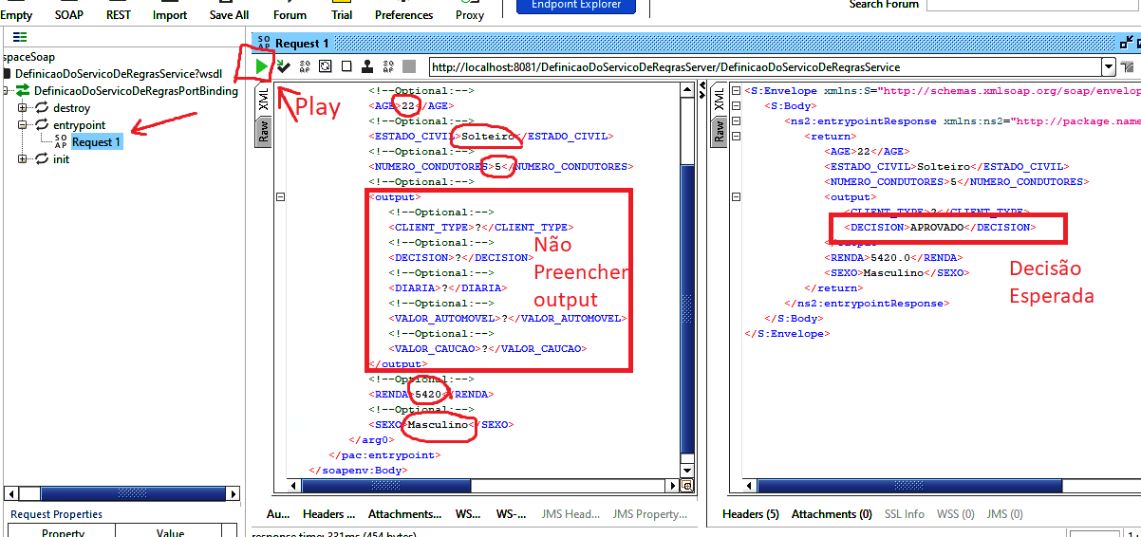
Task: Click the add-to-TestCase checkmark icon
Action: [284, 67]
